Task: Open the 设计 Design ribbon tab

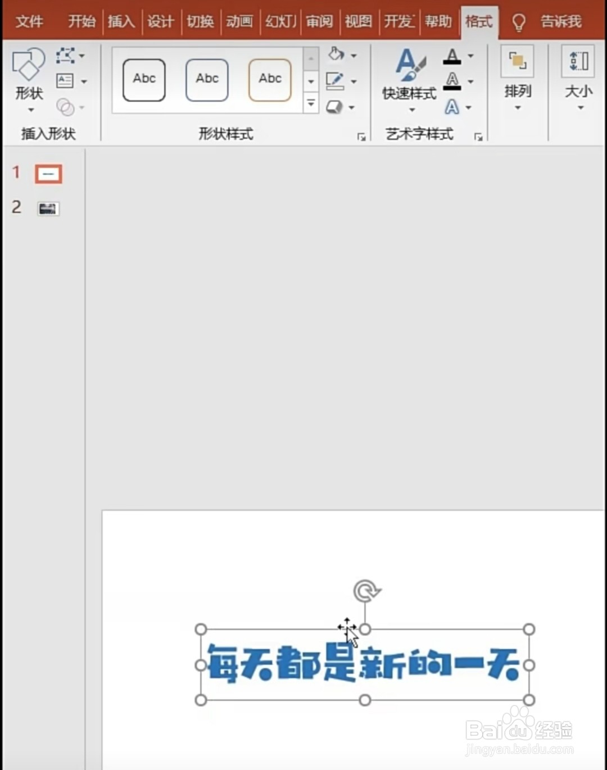Action: (x=160, y=21)
